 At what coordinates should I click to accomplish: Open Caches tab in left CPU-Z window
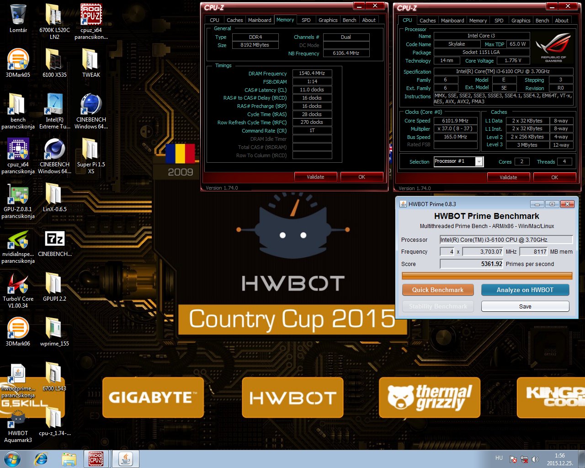click(235, 20)
